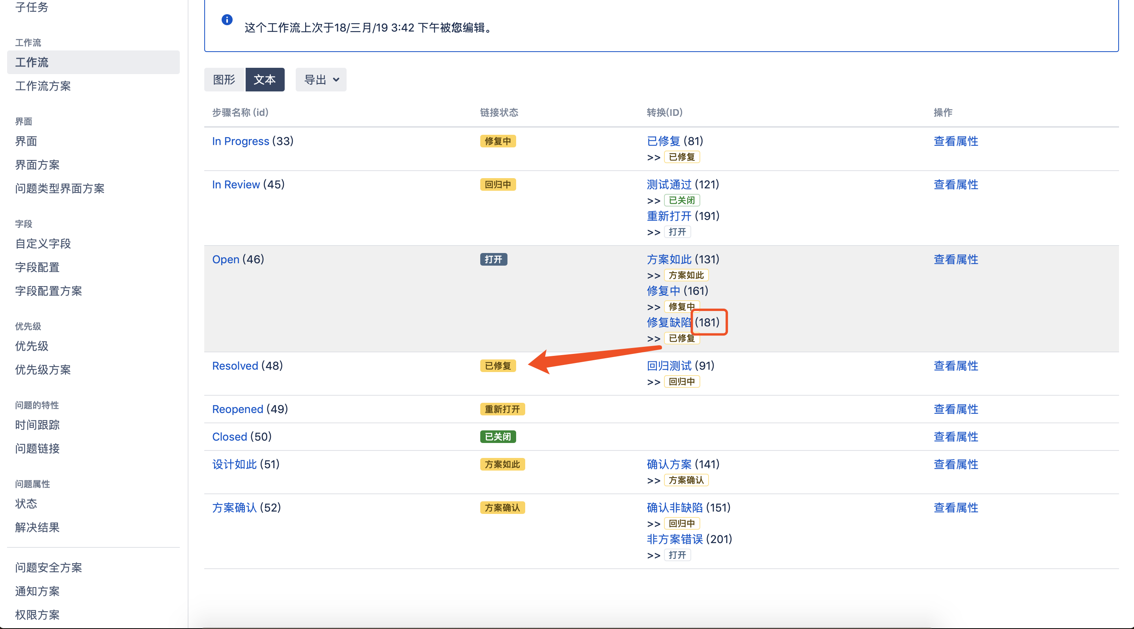Click 查看属性 for In Progress step
This screenshot has width=1134, height=629.
pos(955,141)
